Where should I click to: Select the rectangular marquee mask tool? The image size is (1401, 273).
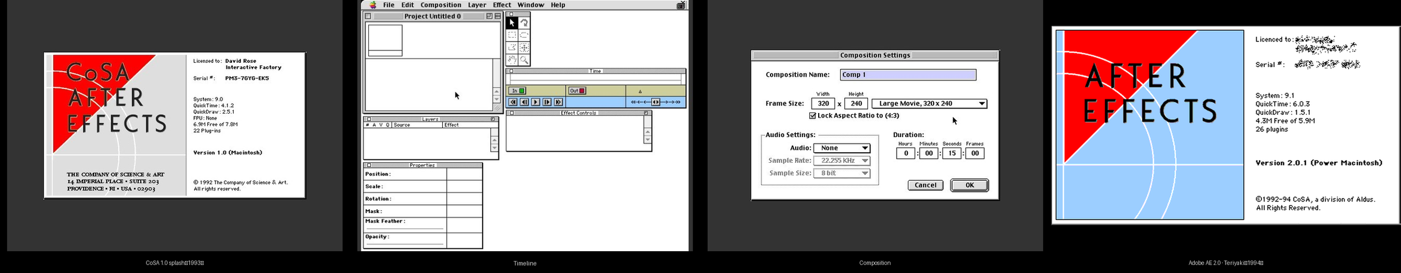(512, 35)
